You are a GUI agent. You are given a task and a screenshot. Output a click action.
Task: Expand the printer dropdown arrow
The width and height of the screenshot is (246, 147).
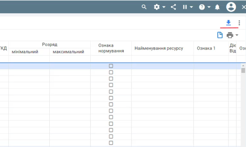pyautogui.click(x=237, y=35)
